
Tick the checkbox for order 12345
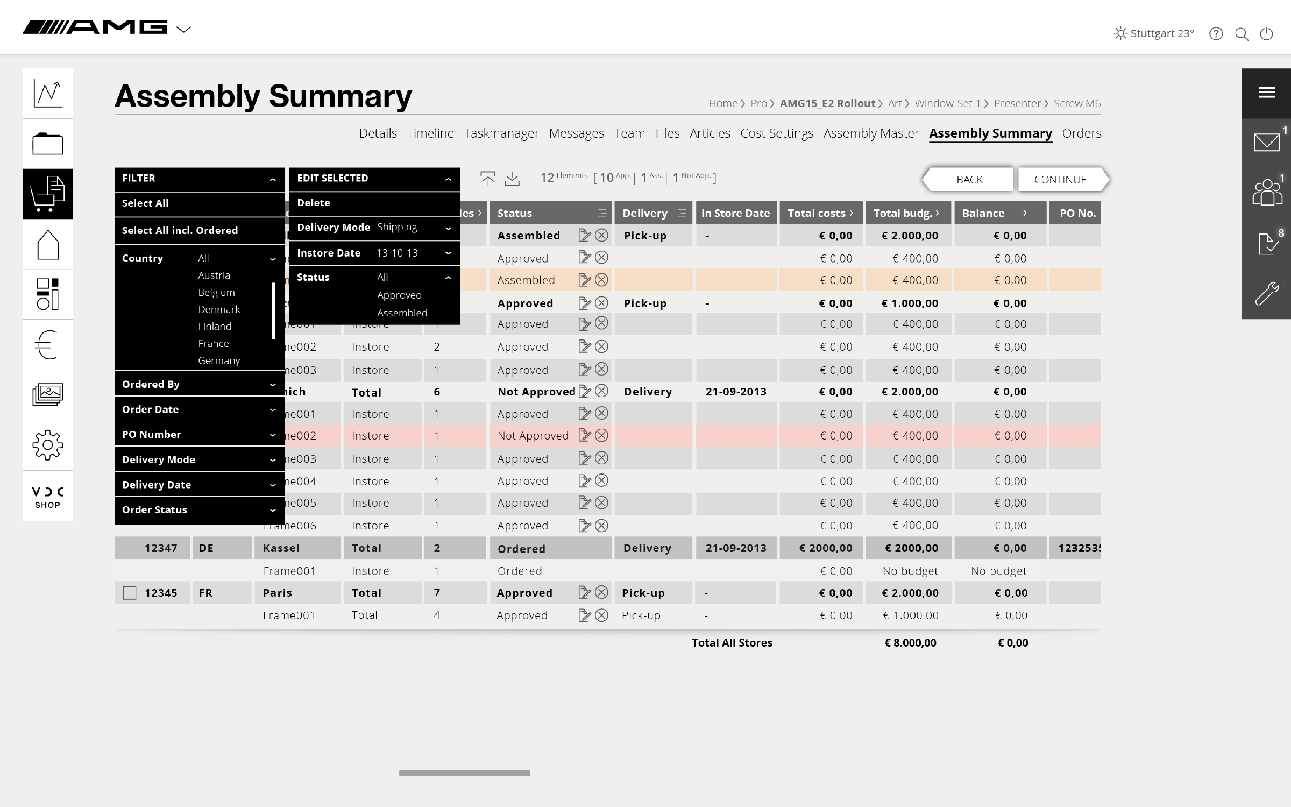[130, 593]
